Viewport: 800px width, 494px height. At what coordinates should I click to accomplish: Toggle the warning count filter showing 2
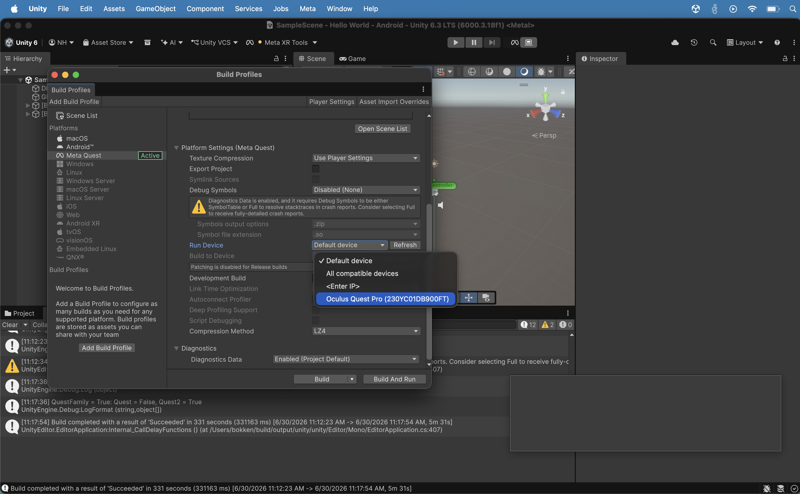[x=547, y=324]
